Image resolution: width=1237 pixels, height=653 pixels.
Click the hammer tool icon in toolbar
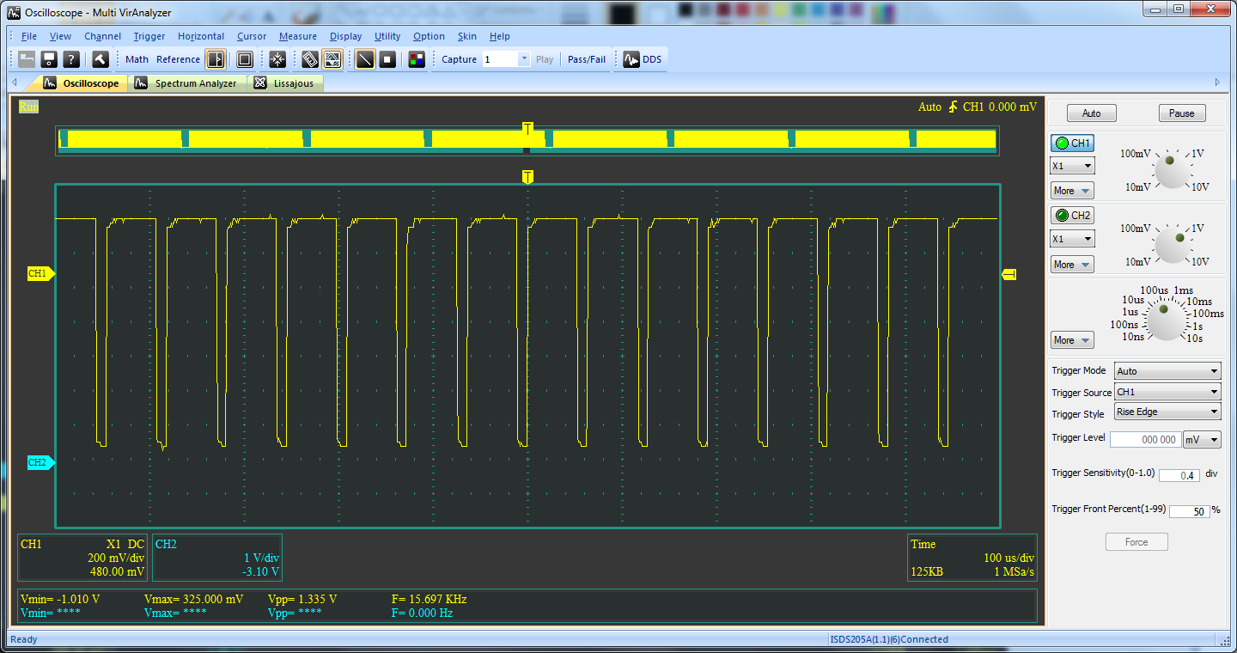click(x=101, y=59)
